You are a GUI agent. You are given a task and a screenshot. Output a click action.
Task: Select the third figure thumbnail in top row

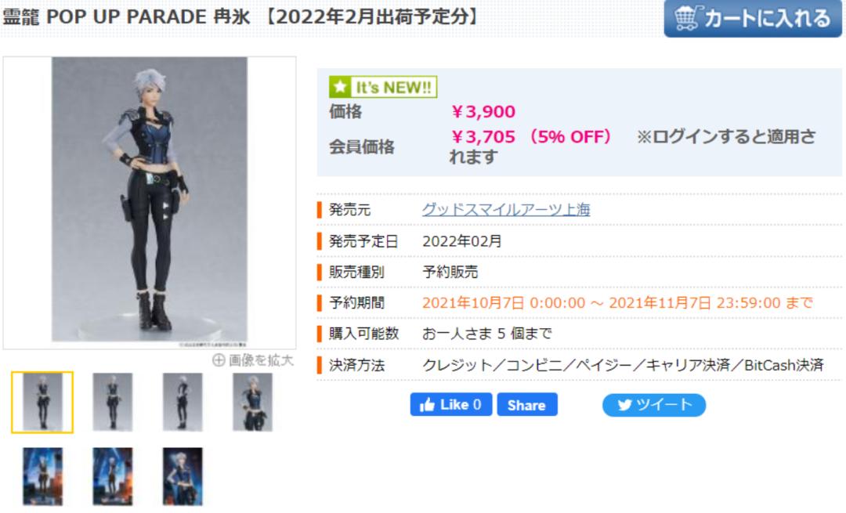(183, 403)
